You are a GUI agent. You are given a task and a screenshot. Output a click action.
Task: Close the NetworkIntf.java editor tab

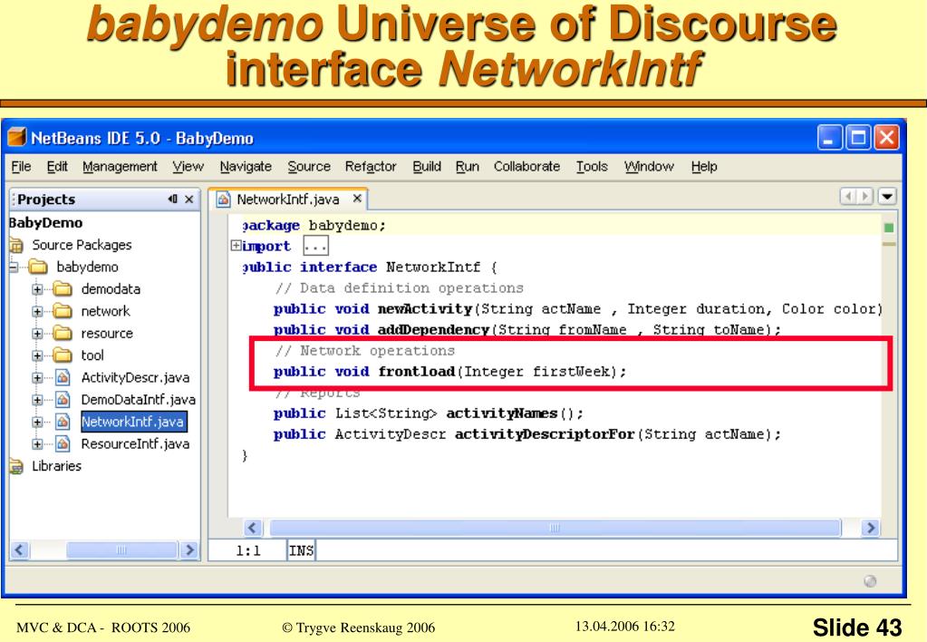357,198
